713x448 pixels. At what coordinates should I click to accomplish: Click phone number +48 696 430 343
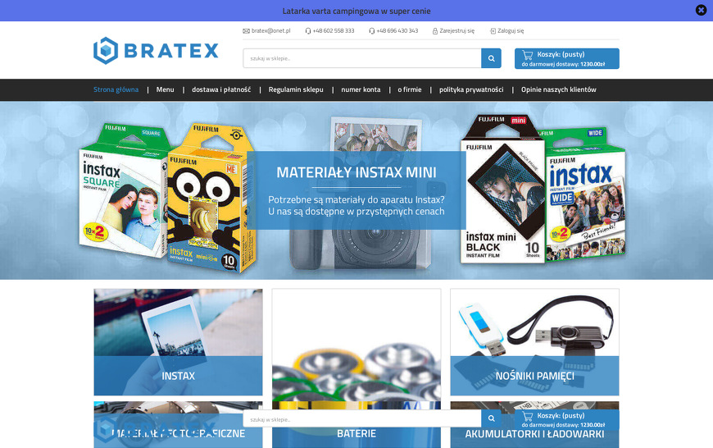397,31
